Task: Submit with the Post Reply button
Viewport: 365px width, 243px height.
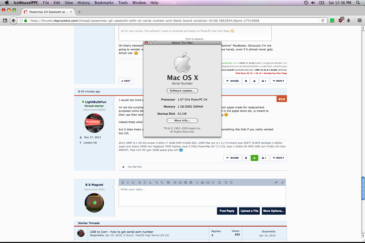Action: pos(227,211)
